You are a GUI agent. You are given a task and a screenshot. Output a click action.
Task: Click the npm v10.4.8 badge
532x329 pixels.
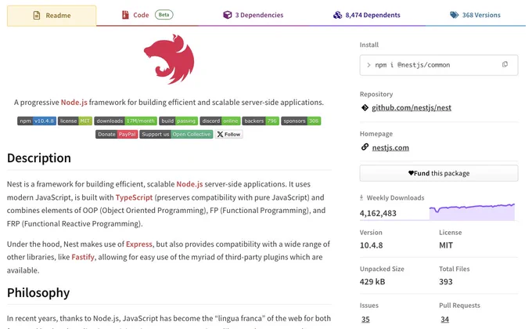click(37, 121)
